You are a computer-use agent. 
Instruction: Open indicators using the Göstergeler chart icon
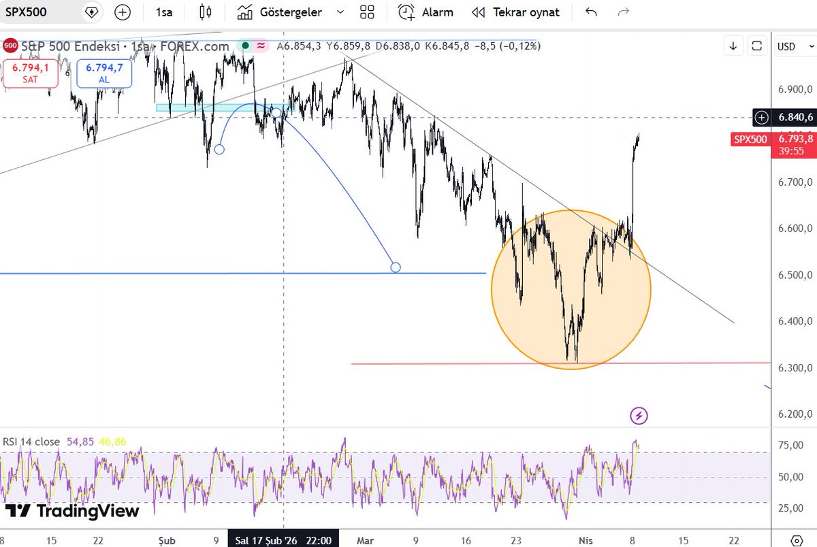[x=244, y=12]
